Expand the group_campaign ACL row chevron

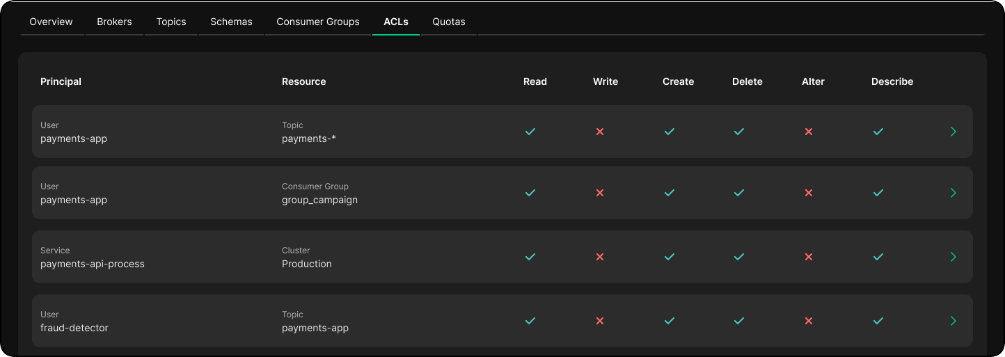(953, 193)
